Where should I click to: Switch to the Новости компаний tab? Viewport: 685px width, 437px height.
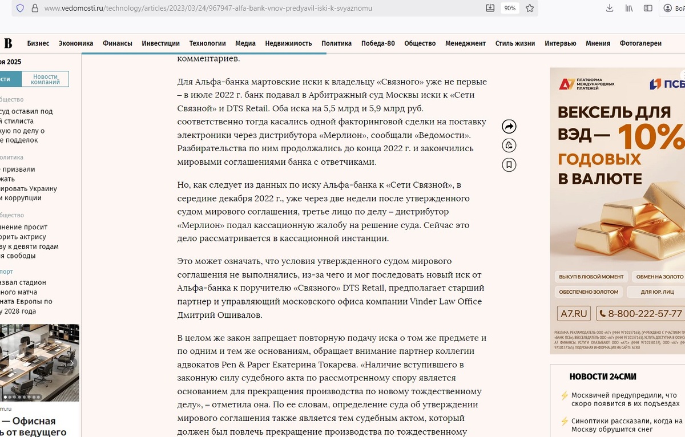(x=46, y=79)
